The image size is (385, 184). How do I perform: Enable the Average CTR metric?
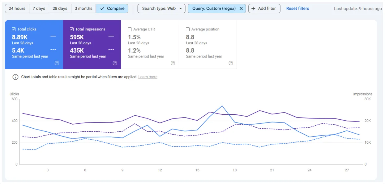(x=130, y=29)
